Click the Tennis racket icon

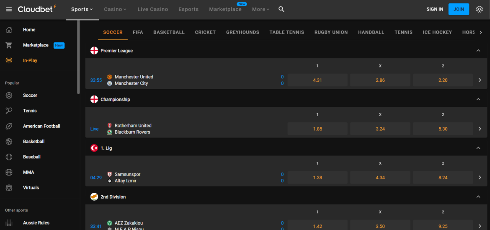coord(9,111)
